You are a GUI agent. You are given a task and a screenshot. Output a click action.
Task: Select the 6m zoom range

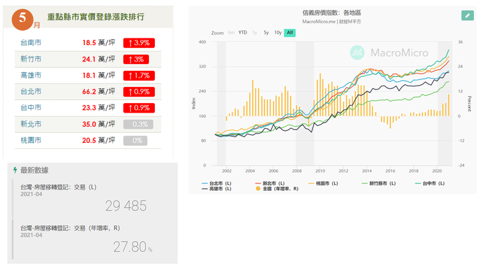[231, 32]
